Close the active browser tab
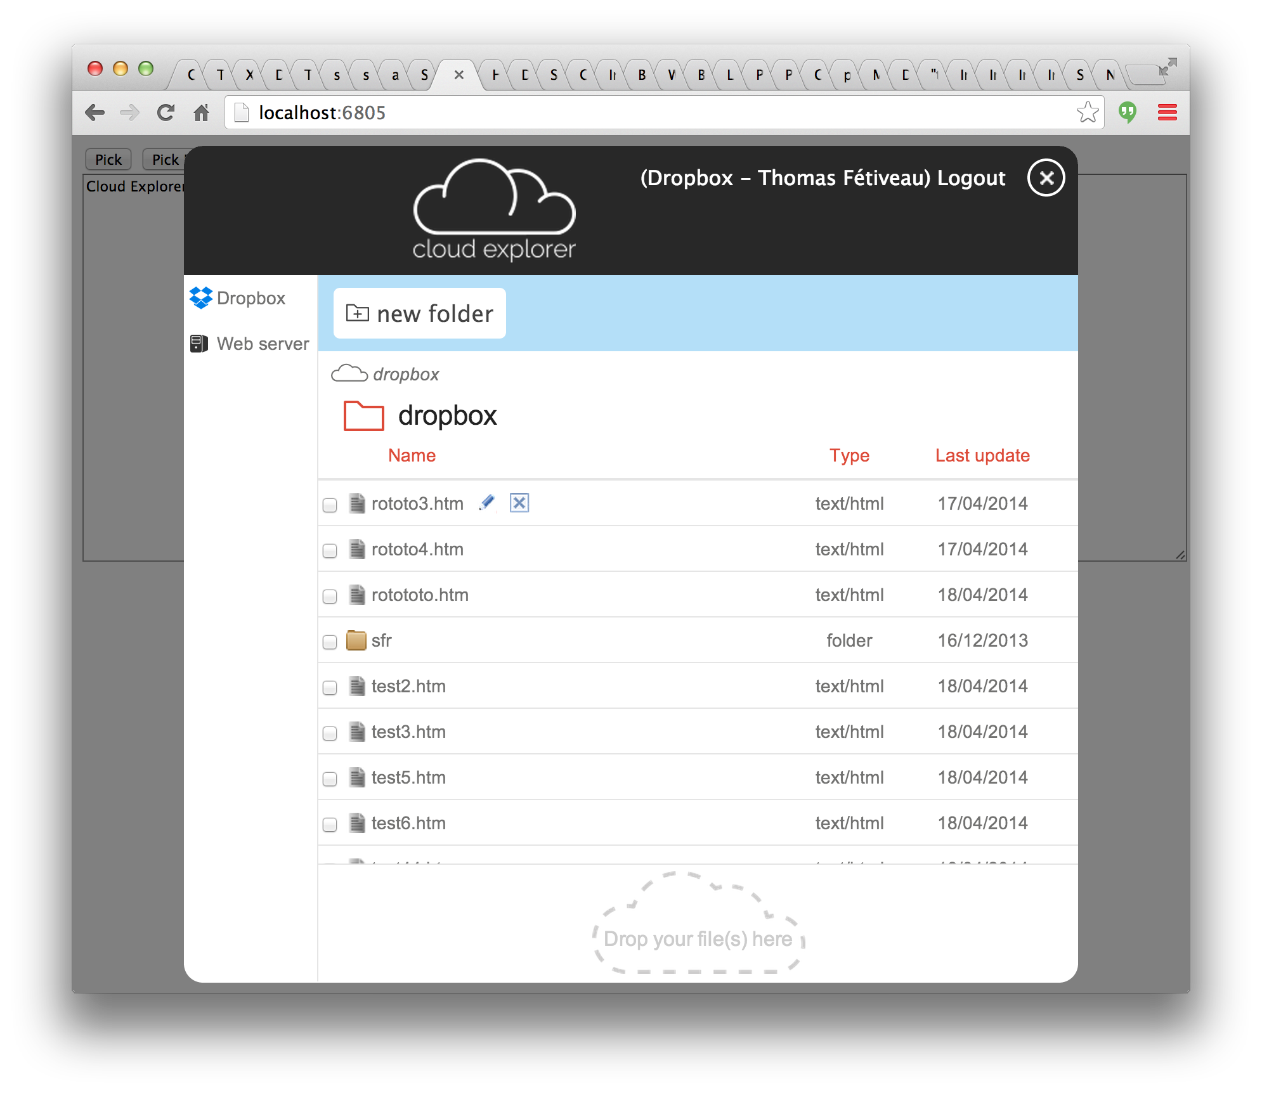The height and width of the screenshot is (1093, 1262). click(459, 75)
